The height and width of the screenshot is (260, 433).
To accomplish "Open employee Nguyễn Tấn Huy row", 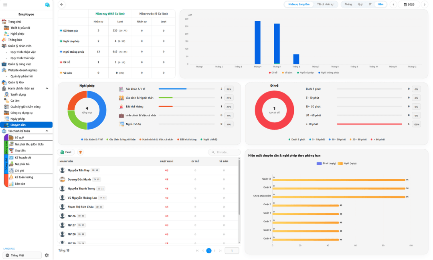I will tap(148, 170).
